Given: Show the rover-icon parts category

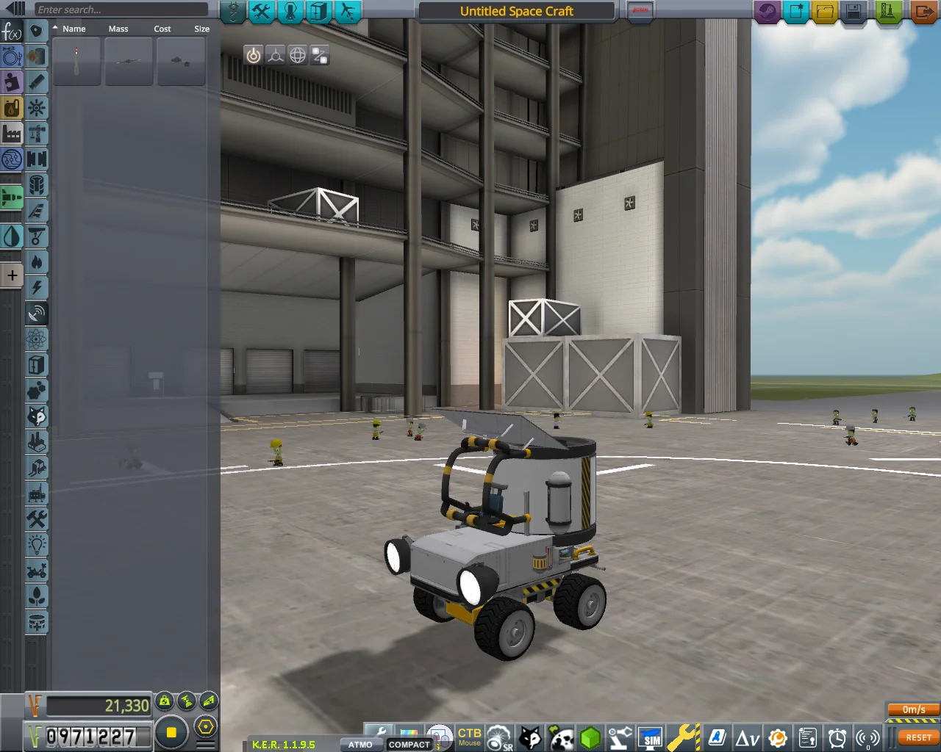Looking at the screenshot, I should (x=37, y=571).
